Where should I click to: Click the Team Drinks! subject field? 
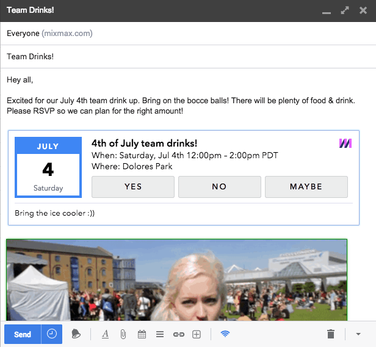pos(183,57)
